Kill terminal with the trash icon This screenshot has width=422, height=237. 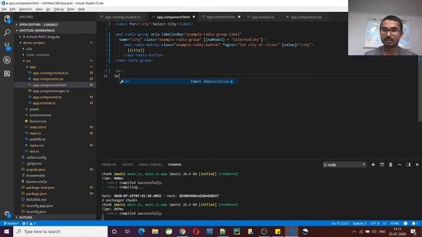coord(390,165)
